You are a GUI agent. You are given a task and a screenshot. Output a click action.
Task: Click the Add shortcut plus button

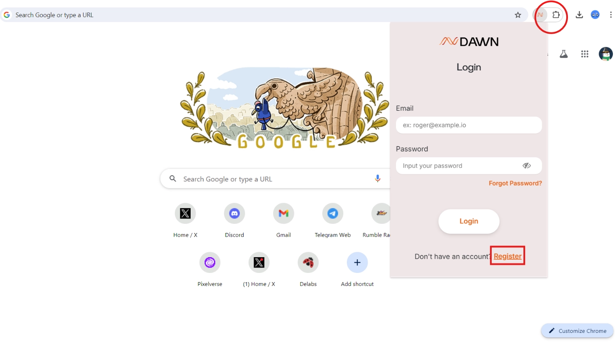(x=357, y=263)
